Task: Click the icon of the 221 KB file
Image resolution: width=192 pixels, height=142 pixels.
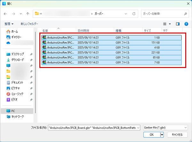Action: [x=44, y=52]
